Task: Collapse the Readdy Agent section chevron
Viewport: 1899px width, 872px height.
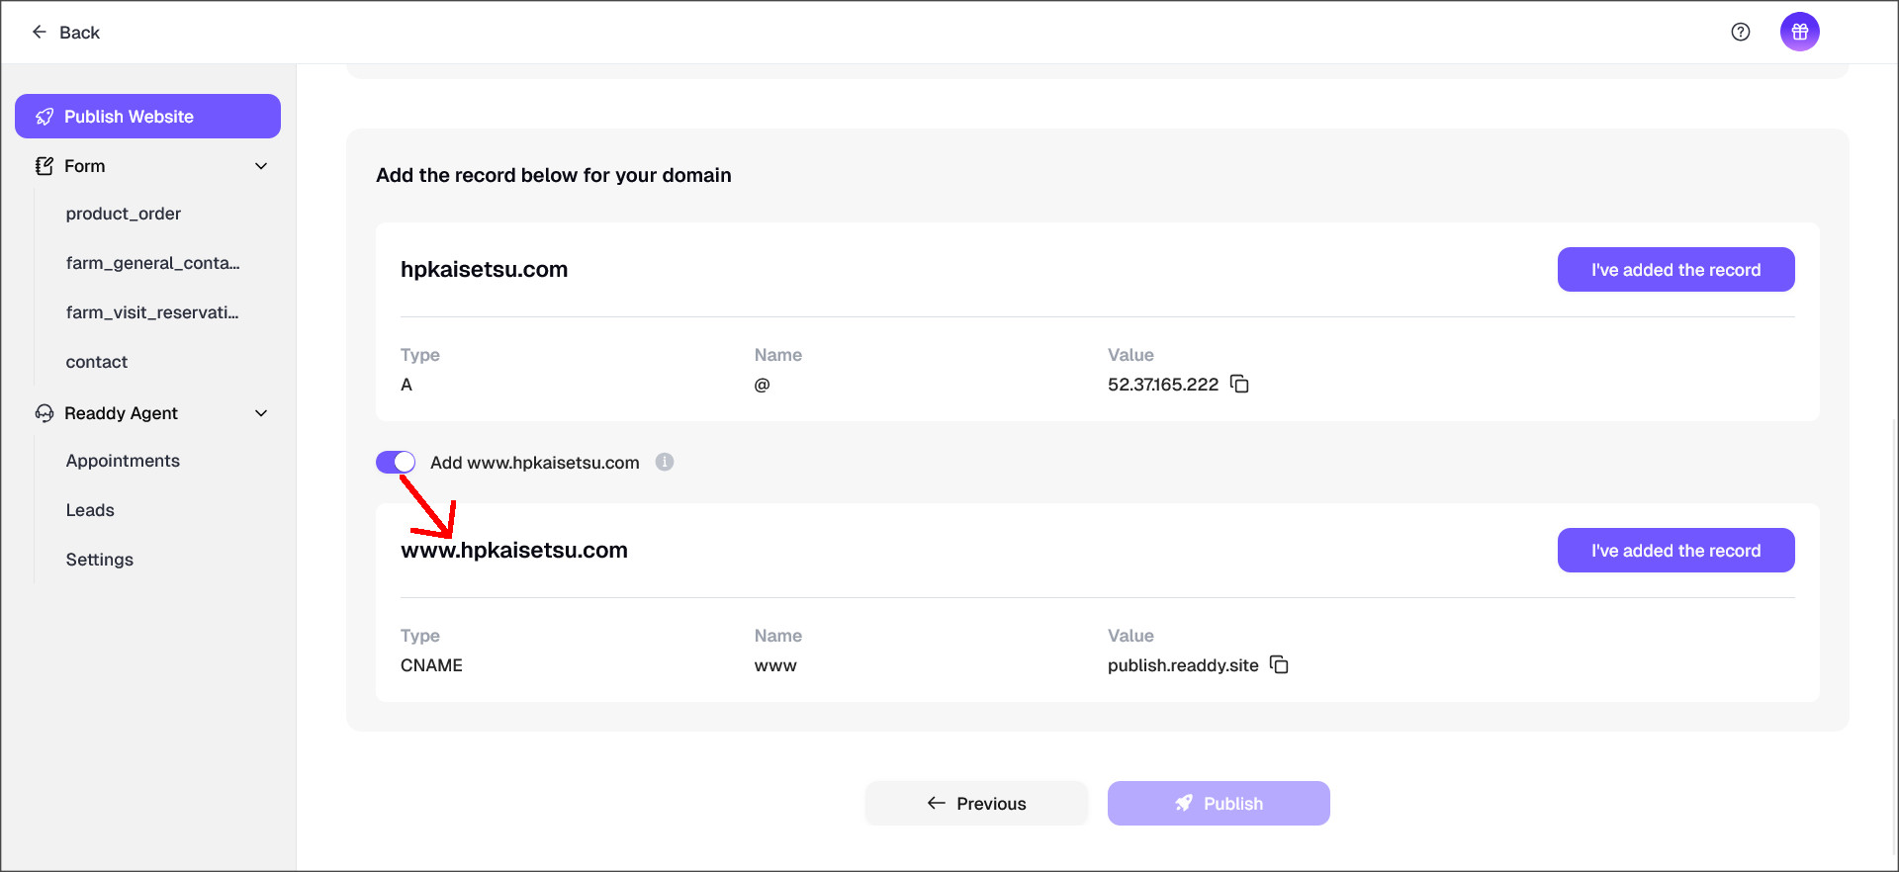Action: [261, 413]
